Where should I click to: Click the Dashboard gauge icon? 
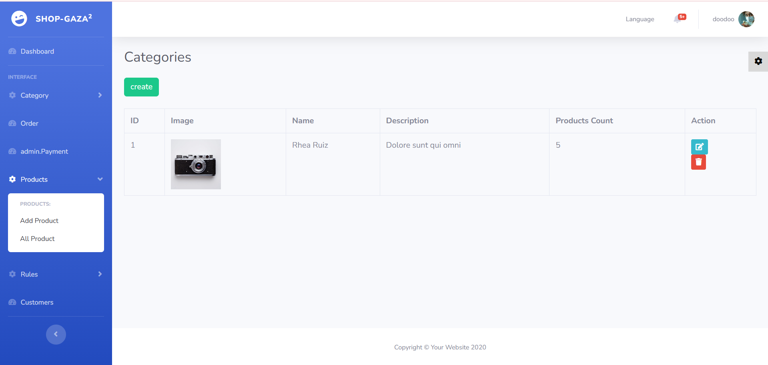(x=12, y=51)
